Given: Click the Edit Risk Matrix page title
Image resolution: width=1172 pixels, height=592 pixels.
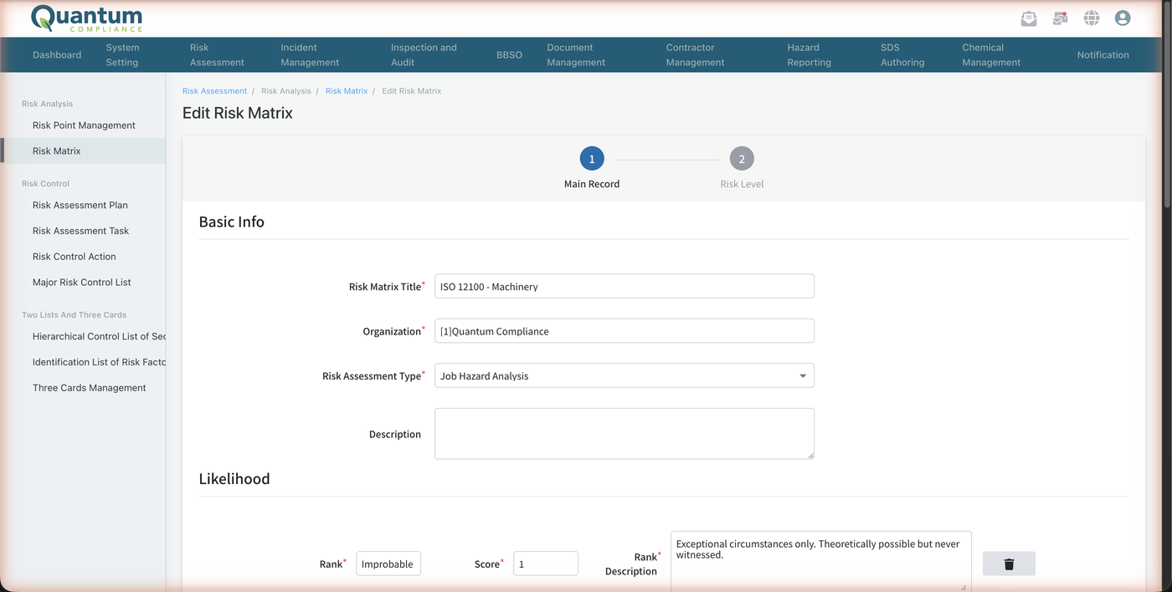Looking at the screenshot, I should tap(238, 113).
